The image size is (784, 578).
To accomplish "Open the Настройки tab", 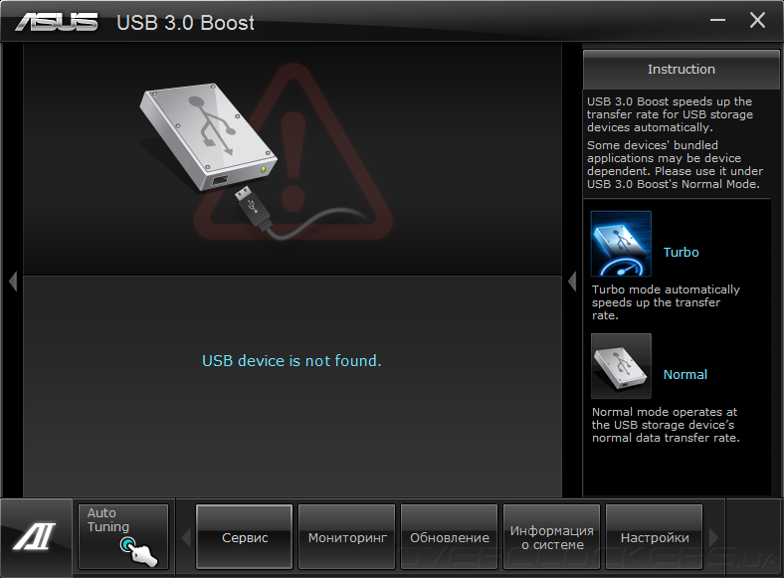I will click(x=654, y=536).
